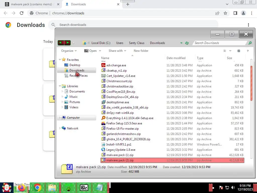Collapse the Favorites tree group
This screenshot has width=257, height=193.
point(60,60)
